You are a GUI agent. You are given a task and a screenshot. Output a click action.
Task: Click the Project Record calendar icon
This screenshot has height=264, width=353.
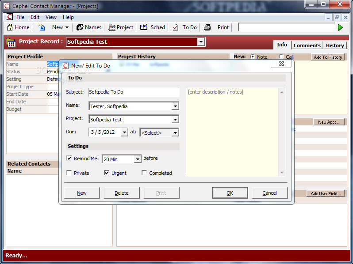tap(11, 42)
